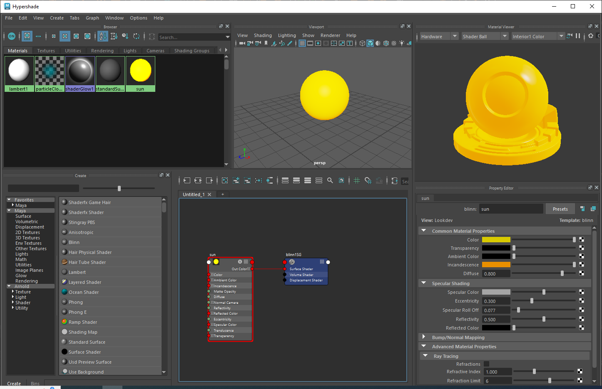Click the add node to graph icon
The height and width of the screenshot is (389, 602).
(x=236, y=180)
